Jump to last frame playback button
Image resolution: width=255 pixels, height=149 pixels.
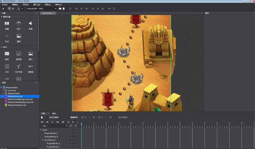coord(63,122)
